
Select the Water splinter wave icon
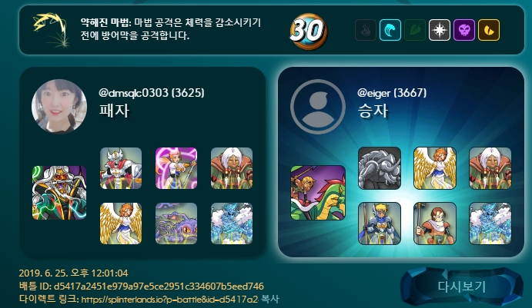[390, 30]
